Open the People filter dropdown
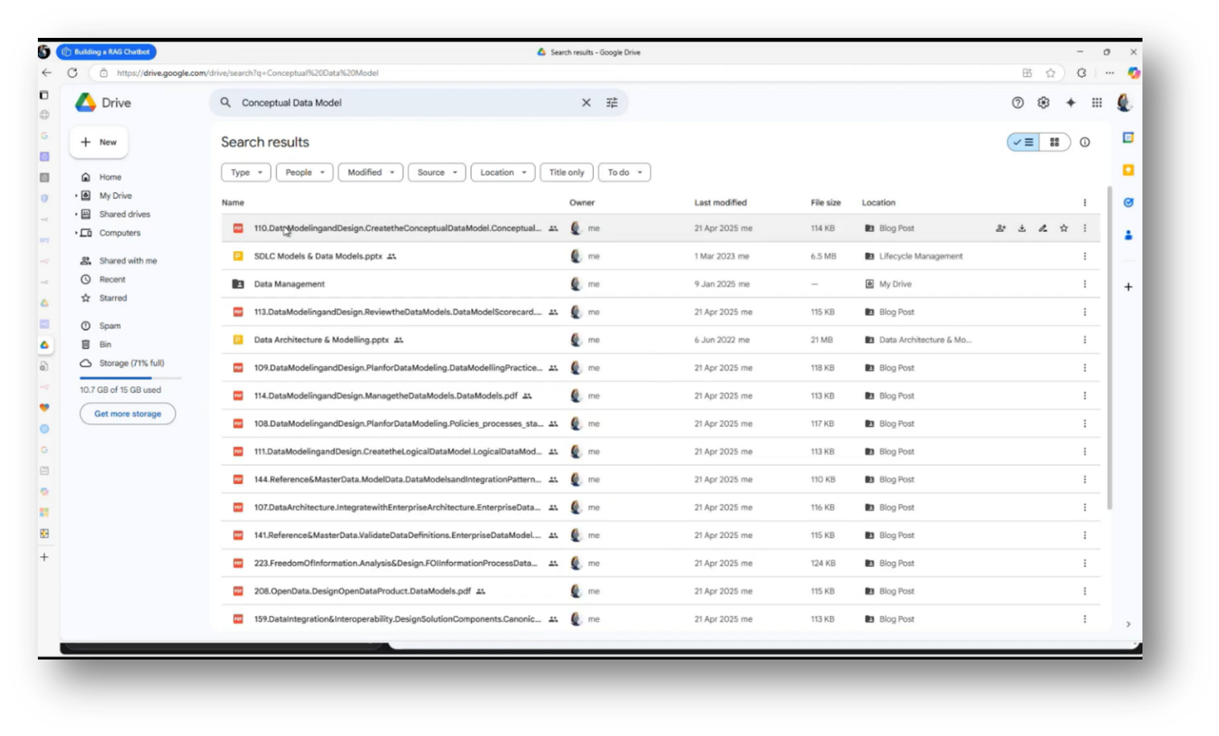This screenshot has width=1219, height=736. (305, 172)
